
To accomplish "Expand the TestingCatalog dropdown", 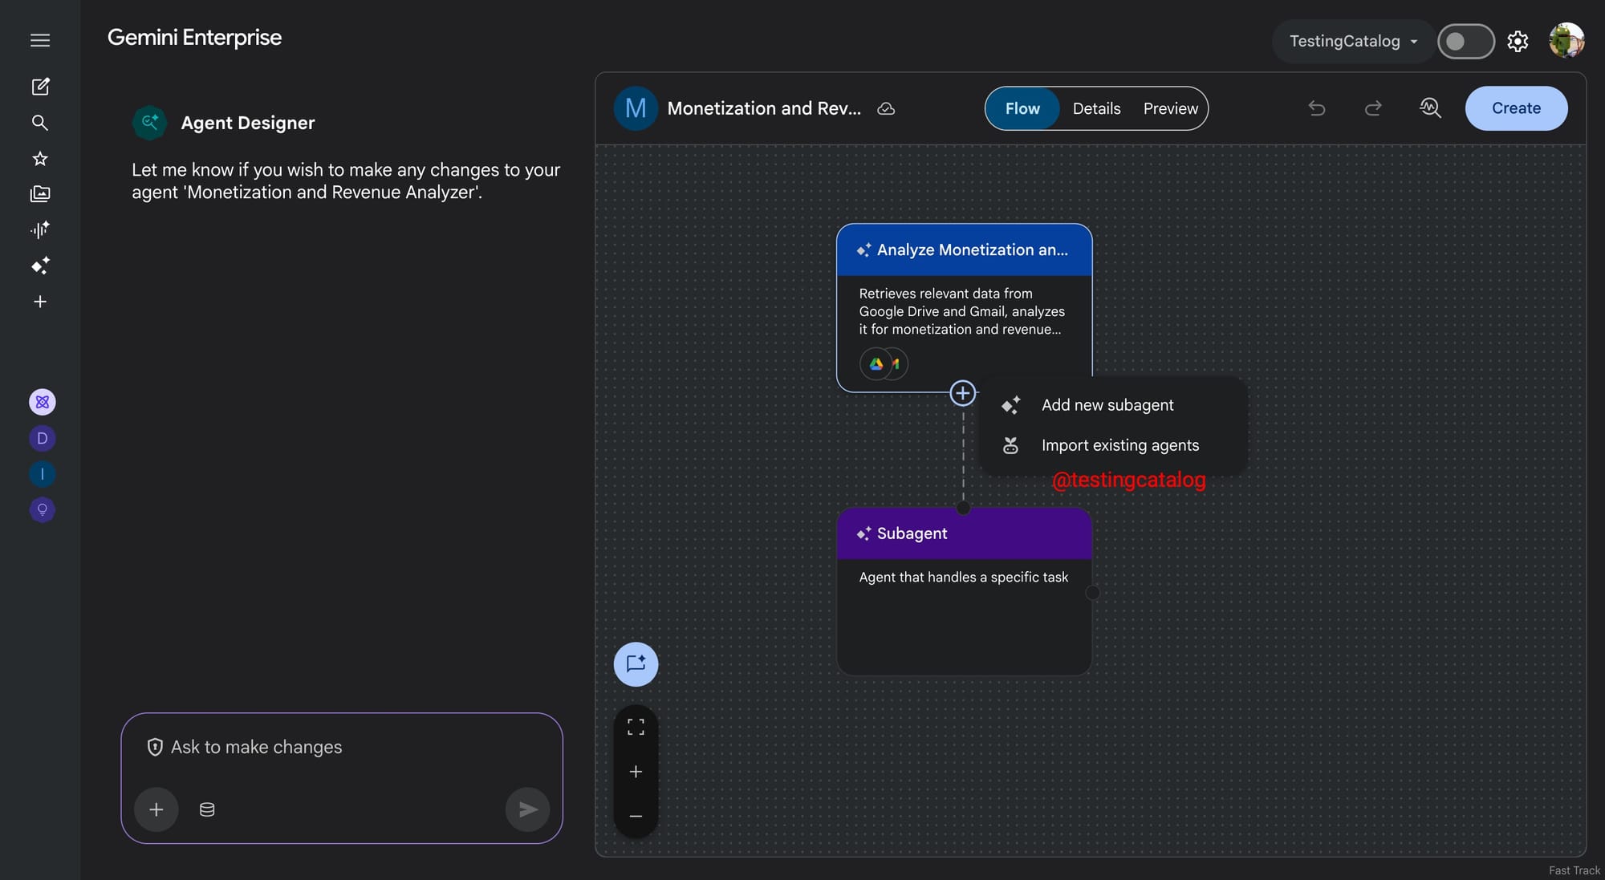I will point(1353,42).
